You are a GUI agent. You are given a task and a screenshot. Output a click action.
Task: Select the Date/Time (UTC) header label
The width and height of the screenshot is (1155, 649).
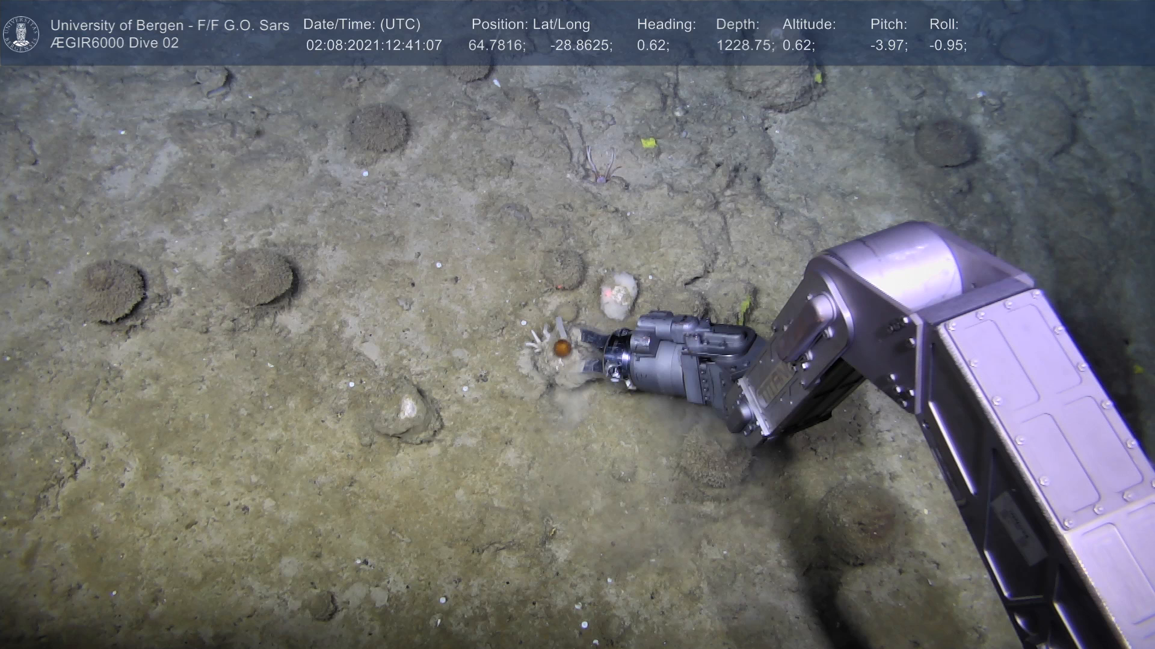[362, 25]
